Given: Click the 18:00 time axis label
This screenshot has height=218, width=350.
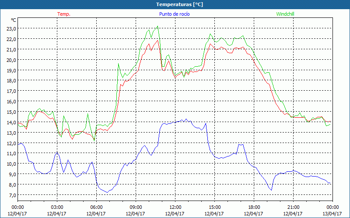Looking at the screenshot, I should pyautogui.click(x=254, y=207).
